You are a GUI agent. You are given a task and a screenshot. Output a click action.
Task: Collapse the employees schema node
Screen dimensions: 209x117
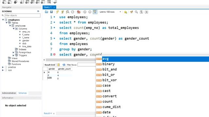[3, 20]
